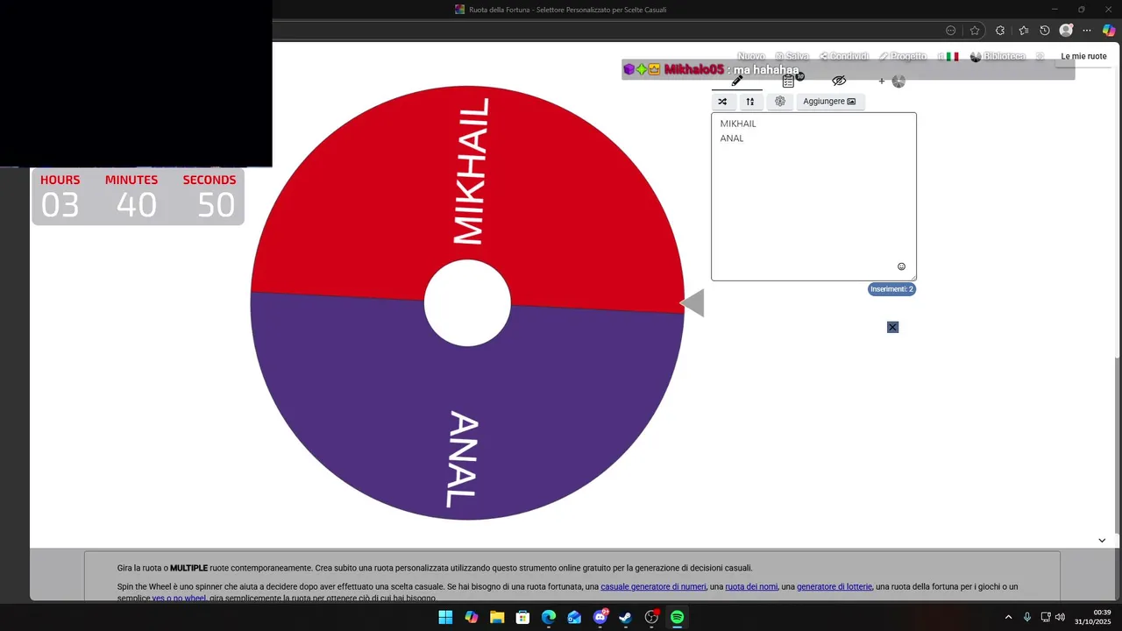
Task: Open network settings tray icon
Action: tap(1045, 617)
